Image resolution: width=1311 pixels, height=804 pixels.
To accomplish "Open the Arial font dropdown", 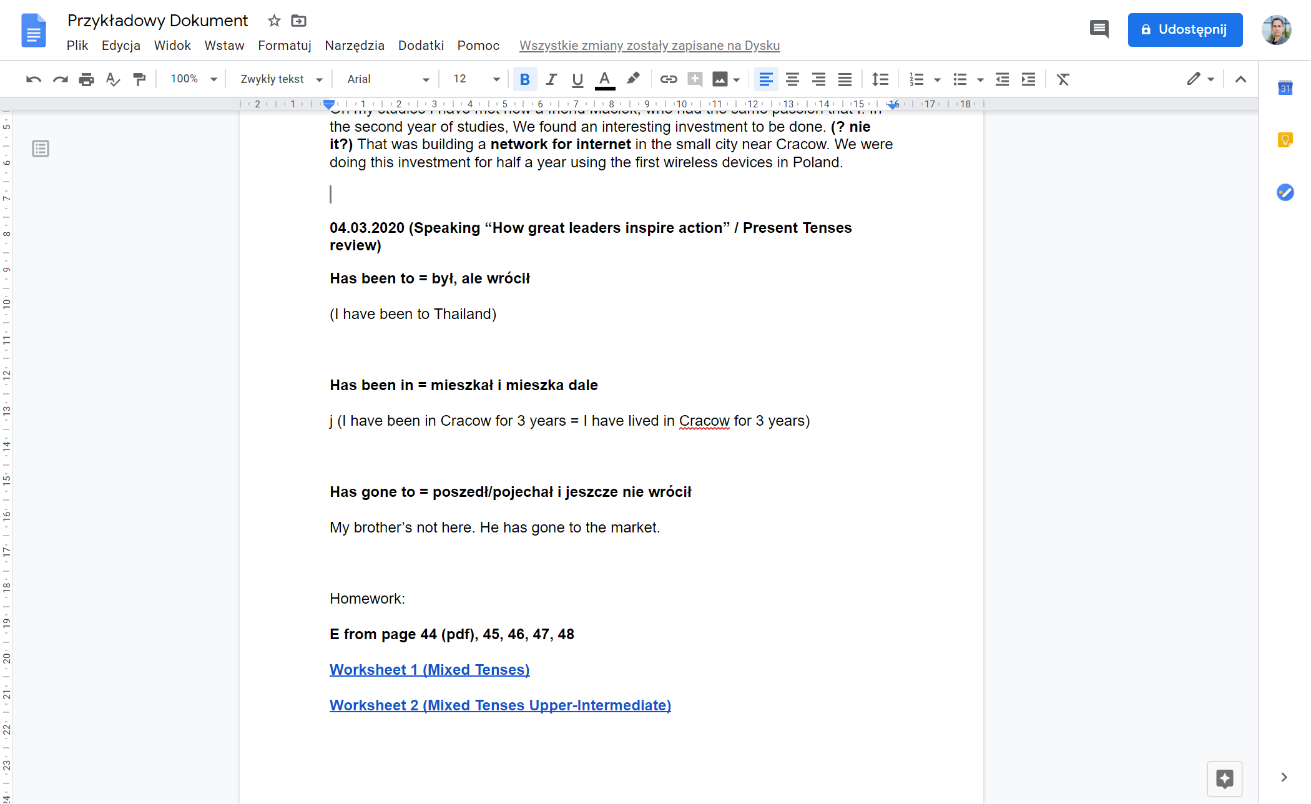I will coord(388,79).
